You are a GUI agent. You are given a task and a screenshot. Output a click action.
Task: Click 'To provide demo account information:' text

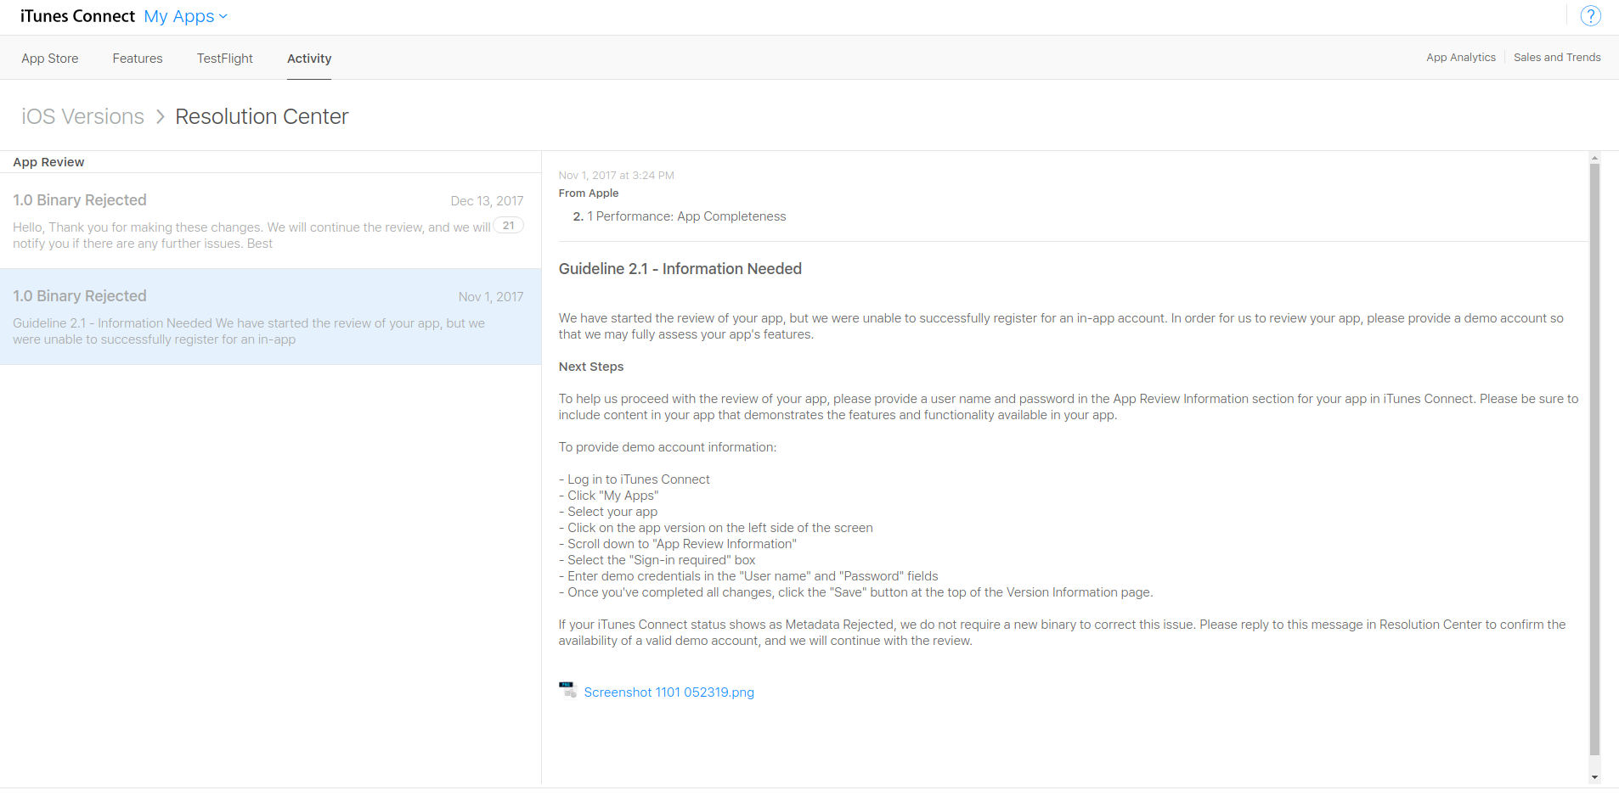point(668,447)
